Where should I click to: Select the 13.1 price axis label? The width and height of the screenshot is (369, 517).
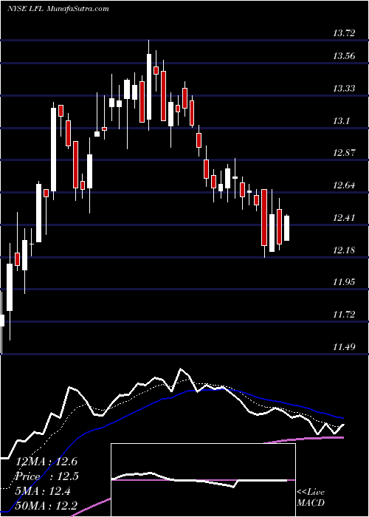click(x=341, y=121)
